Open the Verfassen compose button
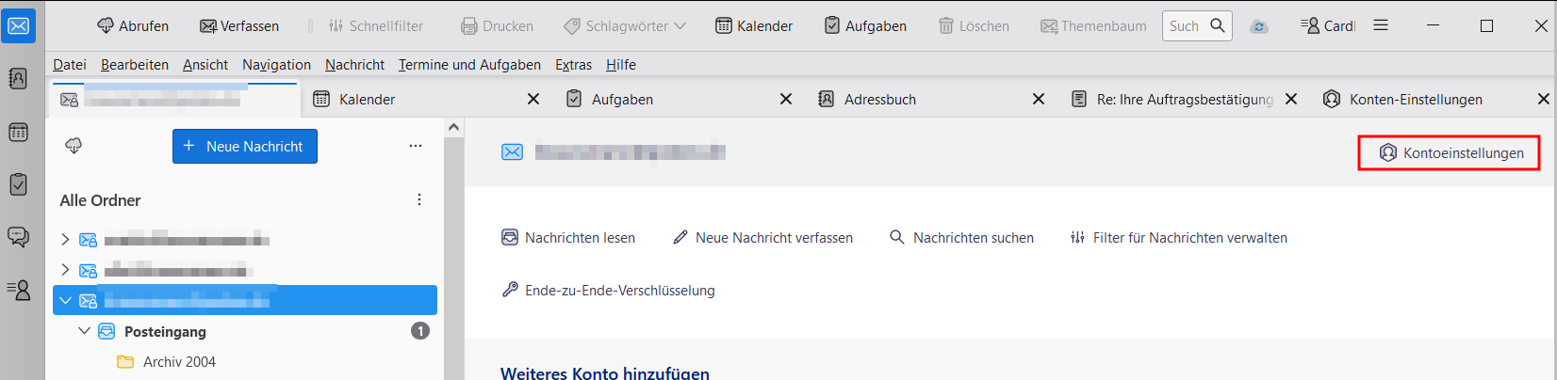Screen dimensions: 1557x380 coord(239,25)
